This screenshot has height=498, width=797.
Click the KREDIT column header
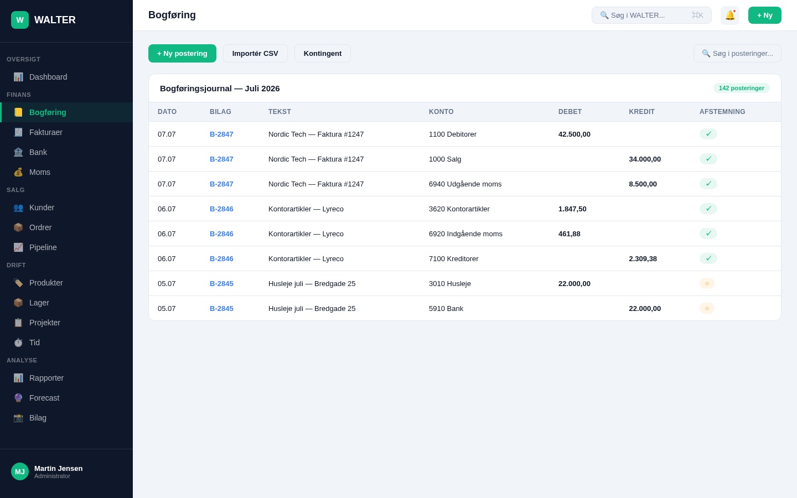click(x=642, y=112)
